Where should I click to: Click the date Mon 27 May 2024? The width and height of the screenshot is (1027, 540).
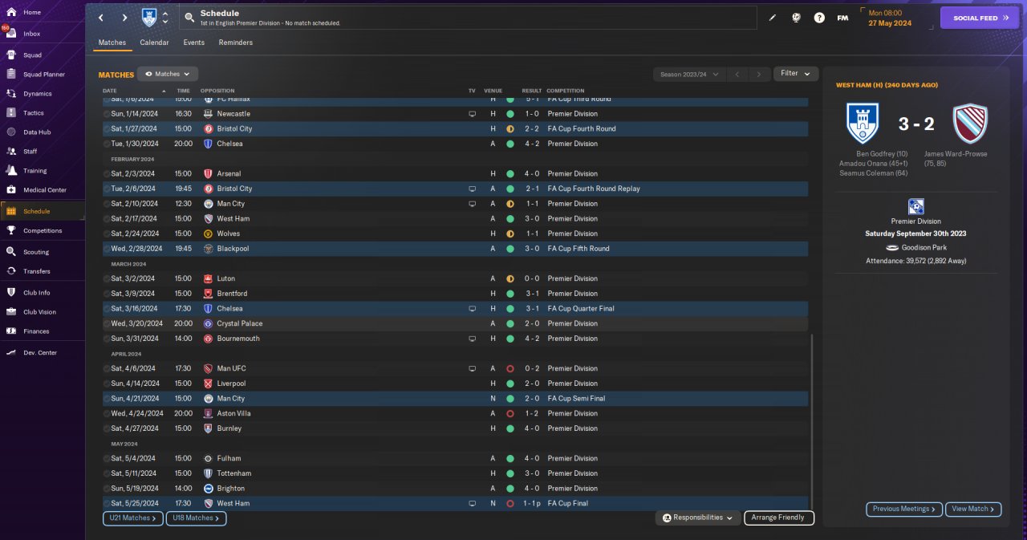890,18
